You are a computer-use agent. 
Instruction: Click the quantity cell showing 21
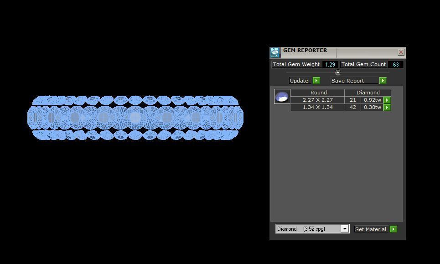353,100
